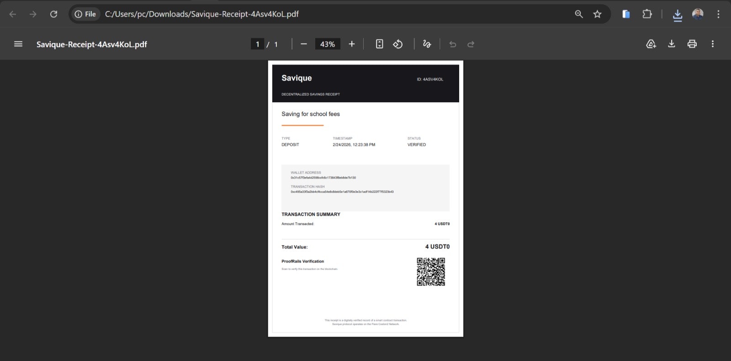Click the Savique heading in receipt
731x361 pixels.
click(297, 78)
